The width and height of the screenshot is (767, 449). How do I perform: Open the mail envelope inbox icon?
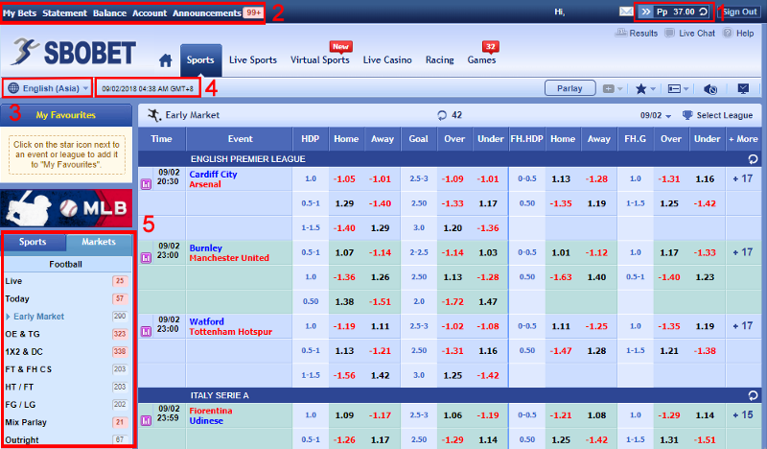click(626, 12)
